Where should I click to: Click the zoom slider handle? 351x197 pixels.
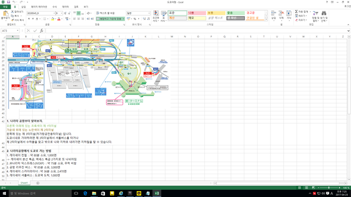click(x=329, y=188)
